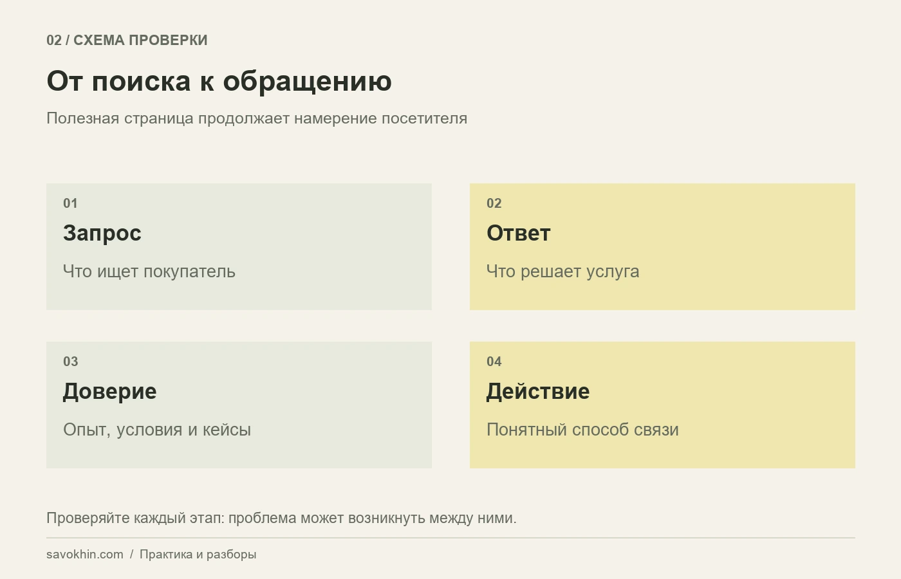Select the heading 'От поиска к обращению'

(219, 82)
